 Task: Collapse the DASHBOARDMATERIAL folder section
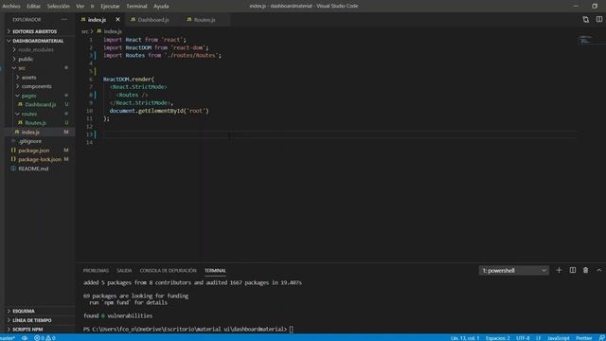(x=38, y=41)
